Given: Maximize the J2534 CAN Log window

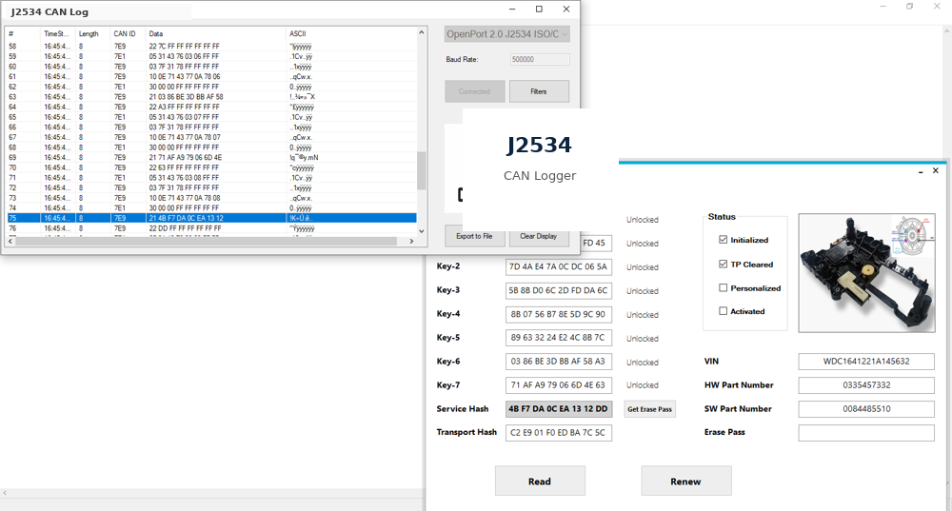Looking at the screenshot, I should [x=539, y=10].
